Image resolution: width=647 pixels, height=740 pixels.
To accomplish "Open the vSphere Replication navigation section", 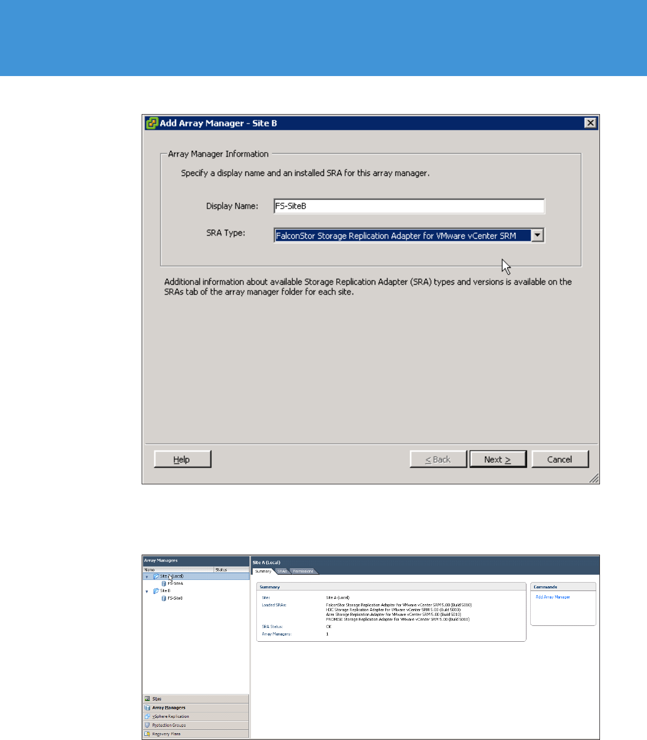I will pos(196,717).
